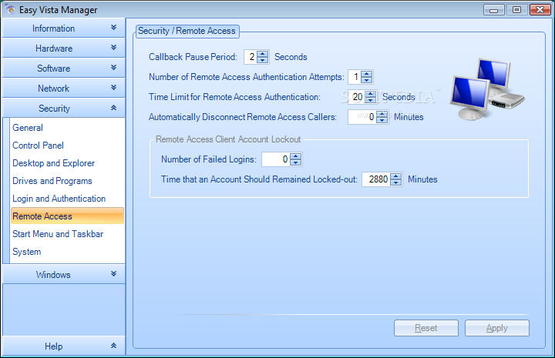555x358 pixels.
Task: Increase Callback Pause Period value
Action: (263, 54)
